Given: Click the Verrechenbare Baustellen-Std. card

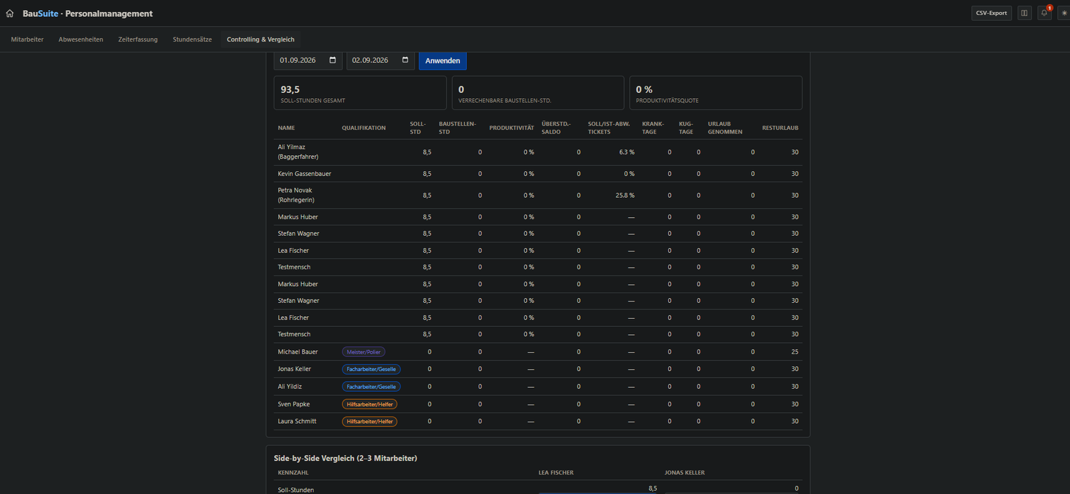Looking at the screenshot, I should [x=538, y=93].
